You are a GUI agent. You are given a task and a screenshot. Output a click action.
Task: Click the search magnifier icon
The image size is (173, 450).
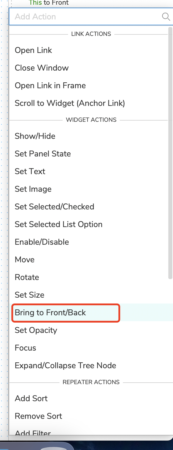[166, 17]
